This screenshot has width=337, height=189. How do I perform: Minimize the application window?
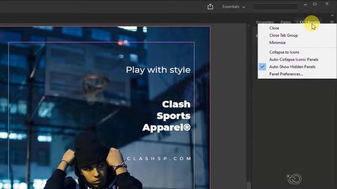[305, 4]
